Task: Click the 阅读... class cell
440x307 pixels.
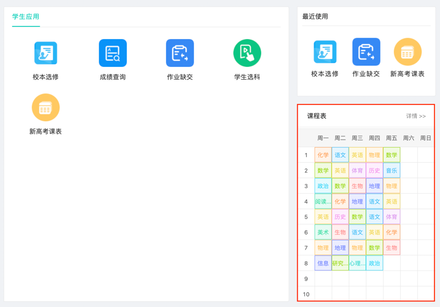Action: click(x=323, y=201)
